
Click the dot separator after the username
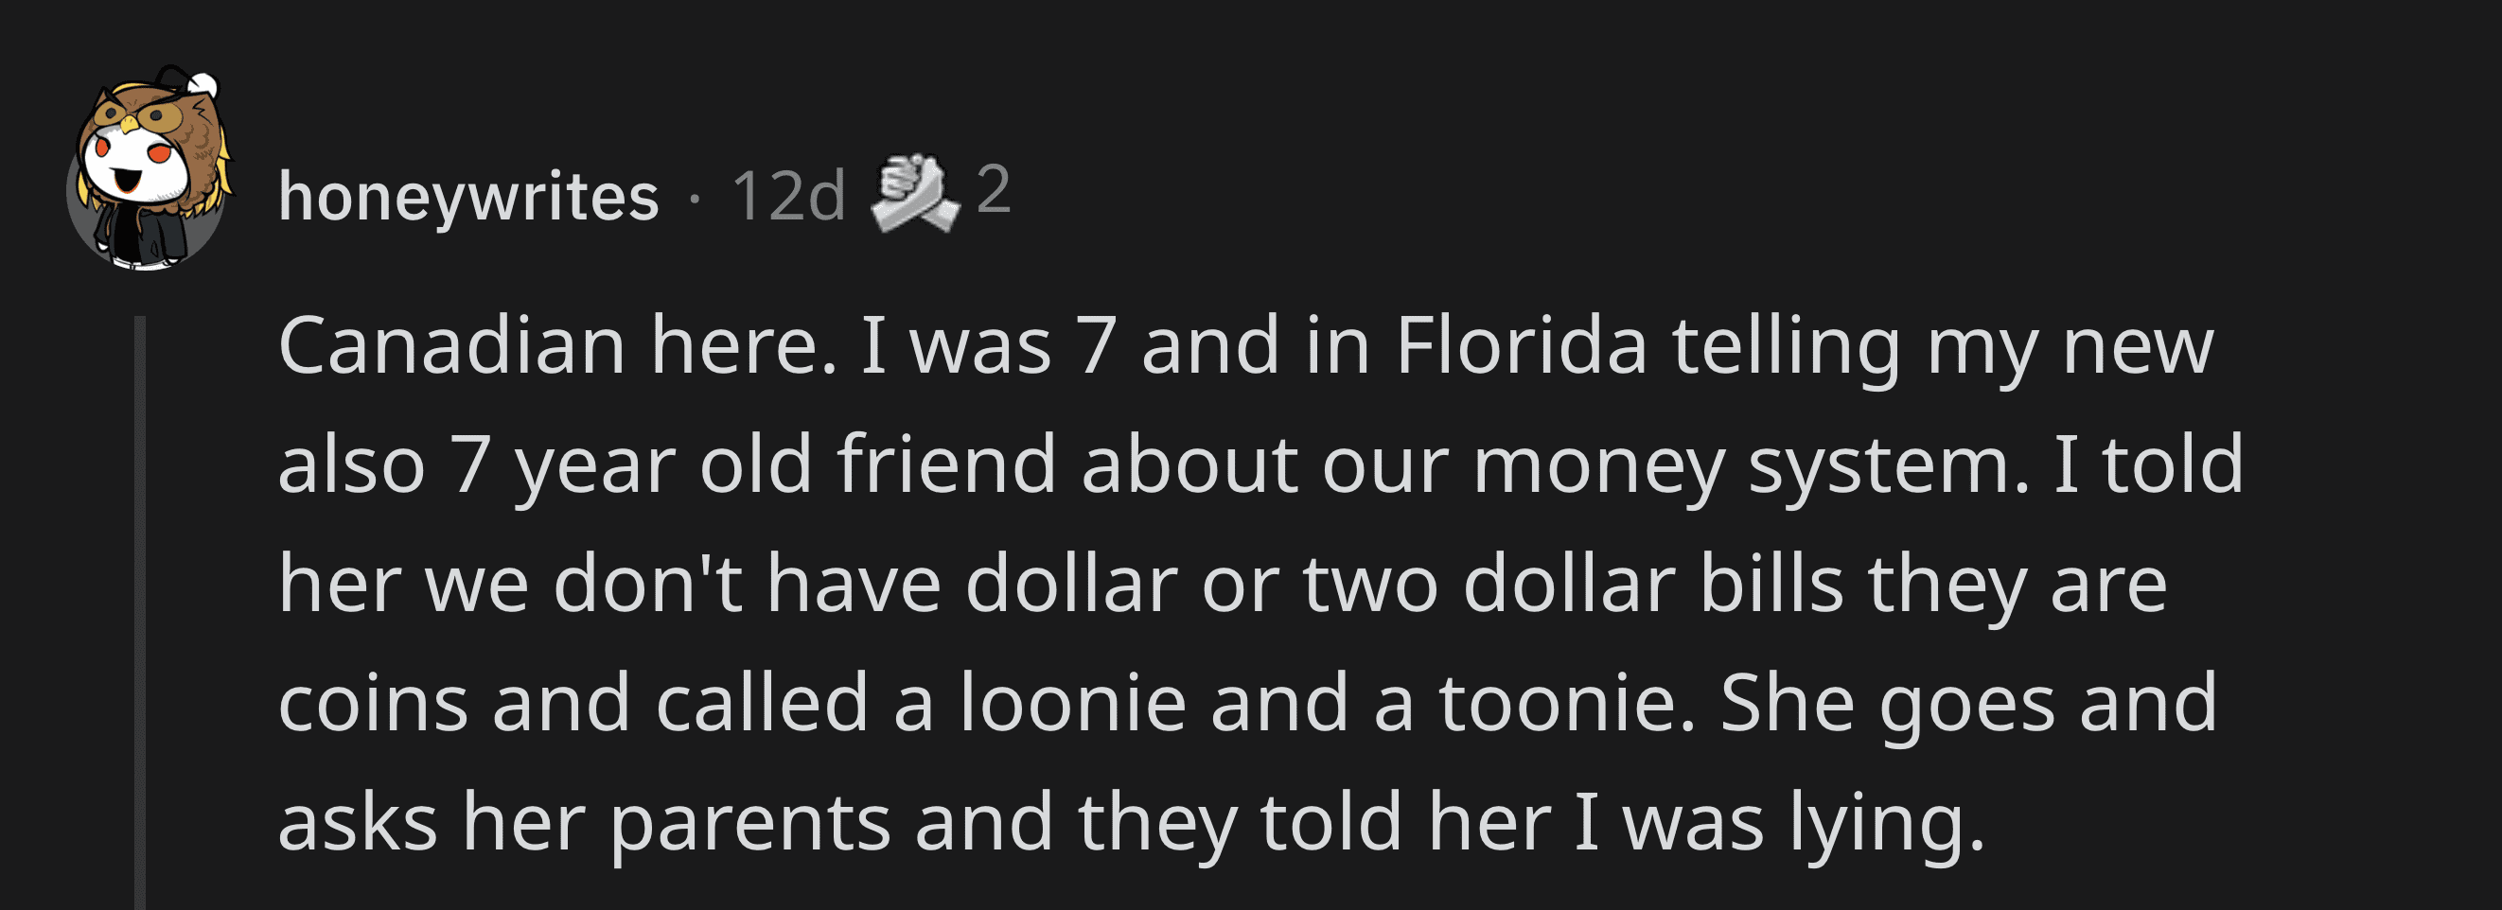695,199
